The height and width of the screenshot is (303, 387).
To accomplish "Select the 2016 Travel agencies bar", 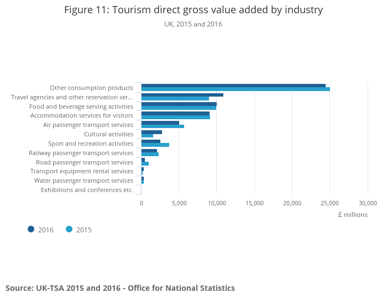I will tap(182, 95).
